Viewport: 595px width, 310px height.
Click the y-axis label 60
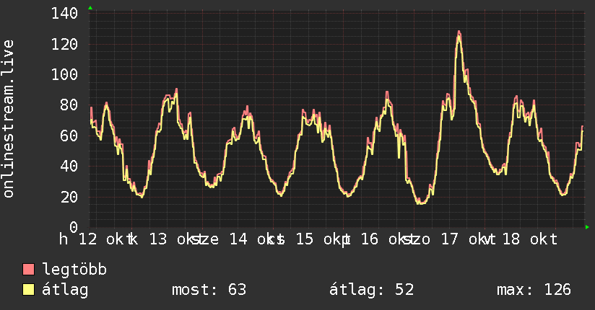click(69, 136)
